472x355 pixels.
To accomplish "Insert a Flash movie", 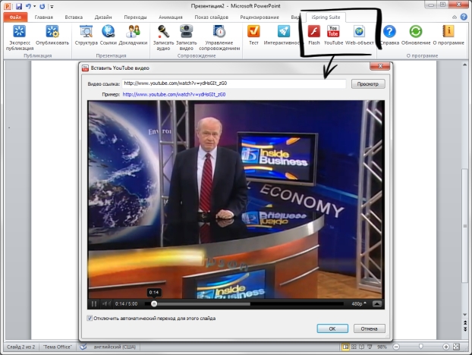I will tap(314, 35).
